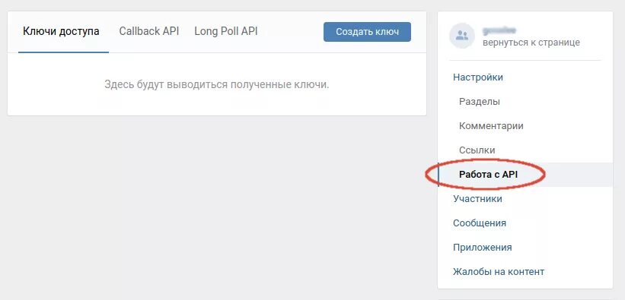Open the Callback API tab
Viewport: 625px width, 300px height.
pos(149,31)
